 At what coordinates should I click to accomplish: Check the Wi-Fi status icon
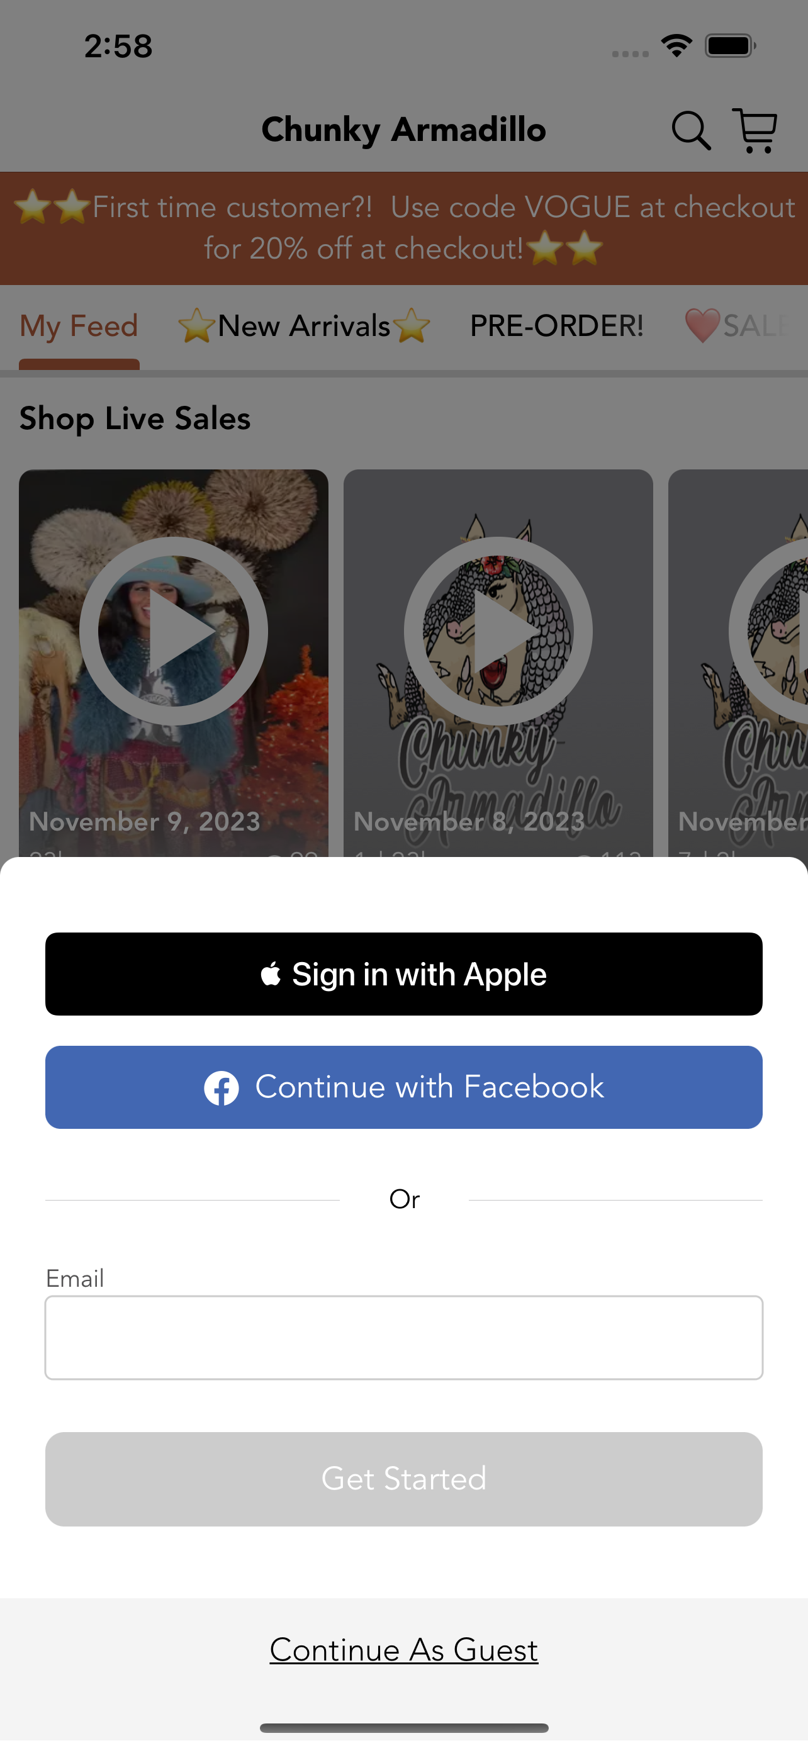[x=676, y=46]
